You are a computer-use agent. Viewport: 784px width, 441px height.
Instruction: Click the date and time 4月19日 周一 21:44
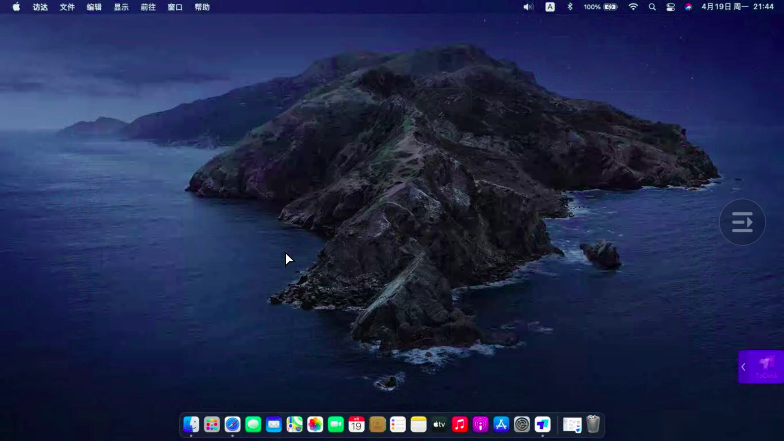[737, 7]
